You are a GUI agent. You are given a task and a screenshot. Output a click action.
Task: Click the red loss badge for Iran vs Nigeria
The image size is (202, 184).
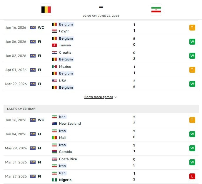pos(192,176)
